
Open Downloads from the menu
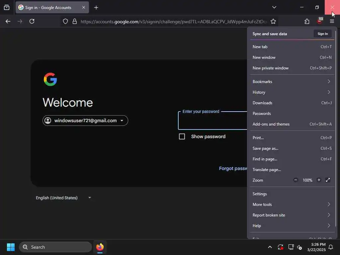[292, 103]
